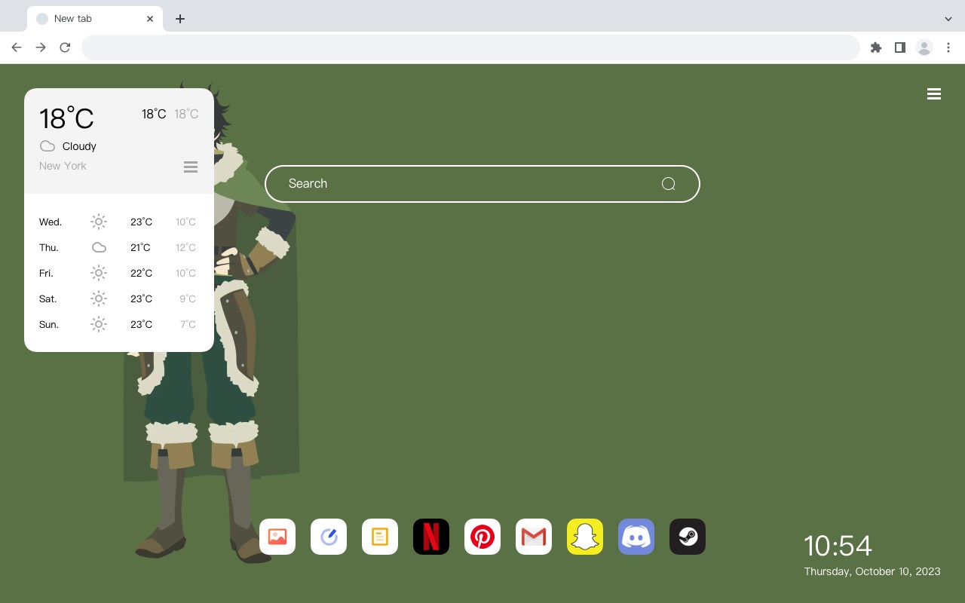Expand the tab search chevron

tap(948, 19)
